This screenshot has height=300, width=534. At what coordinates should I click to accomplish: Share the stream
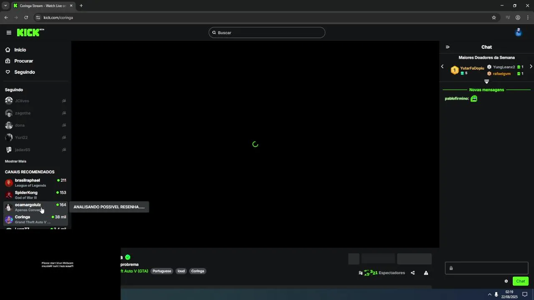click(x=413, y=273)
